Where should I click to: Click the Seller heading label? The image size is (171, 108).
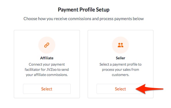click(120, 58)
